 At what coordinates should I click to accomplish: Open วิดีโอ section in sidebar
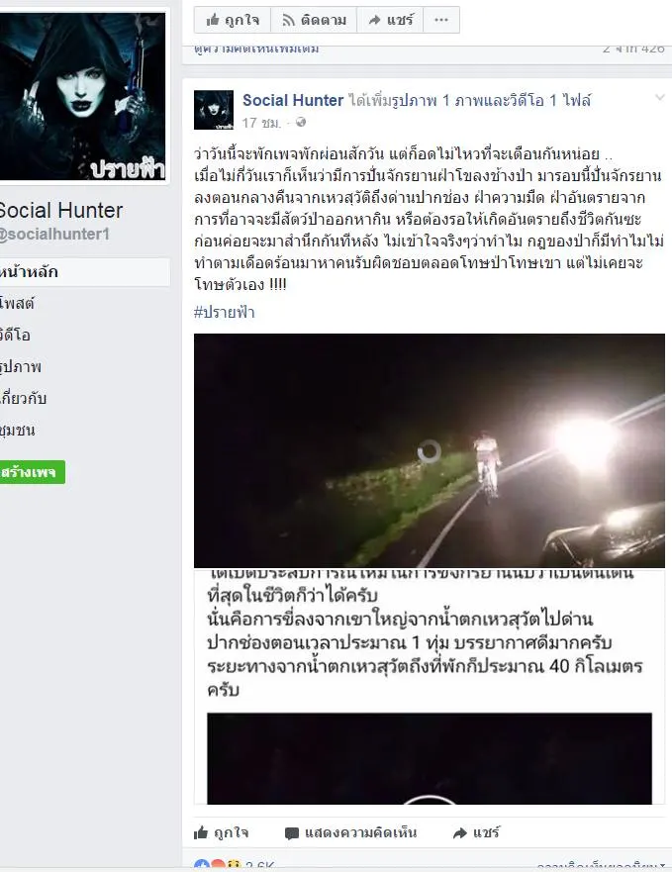[16, 335]
